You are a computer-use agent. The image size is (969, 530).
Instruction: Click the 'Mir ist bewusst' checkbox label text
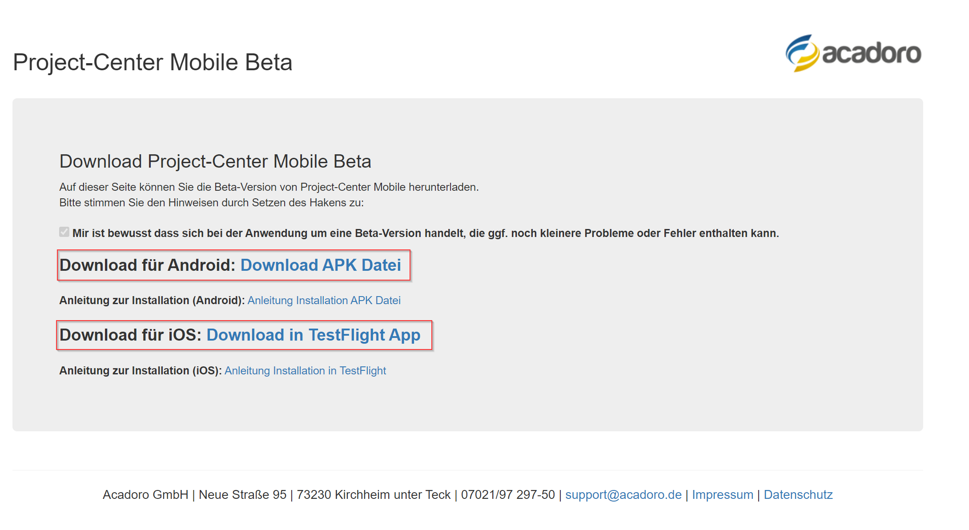[425, 233]
